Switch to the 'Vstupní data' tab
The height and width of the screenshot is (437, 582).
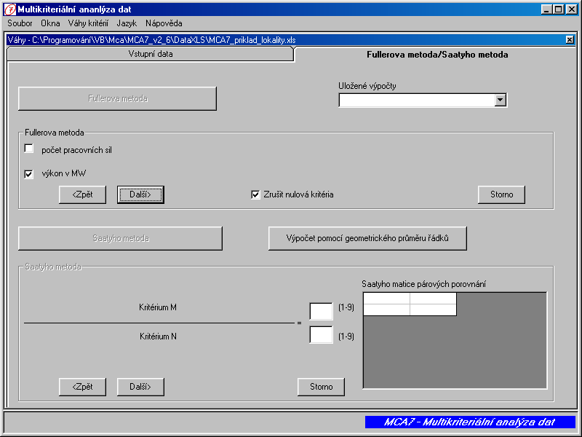[x=151, y=54]
